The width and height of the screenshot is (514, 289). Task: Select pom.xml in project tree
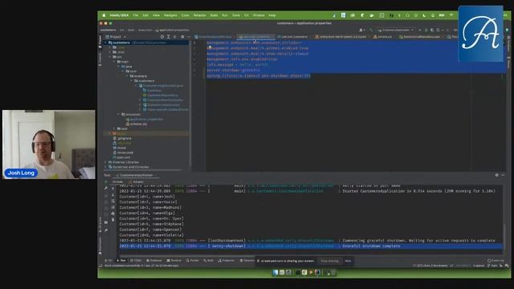coord(121,157)
